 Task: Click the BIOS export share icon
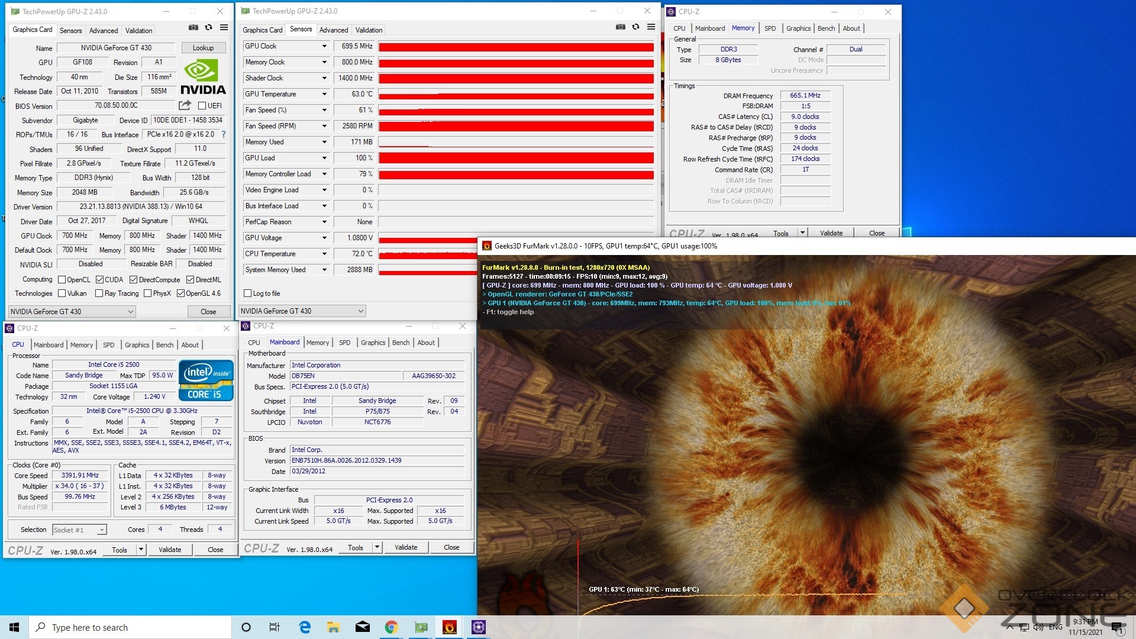[185, 105]
